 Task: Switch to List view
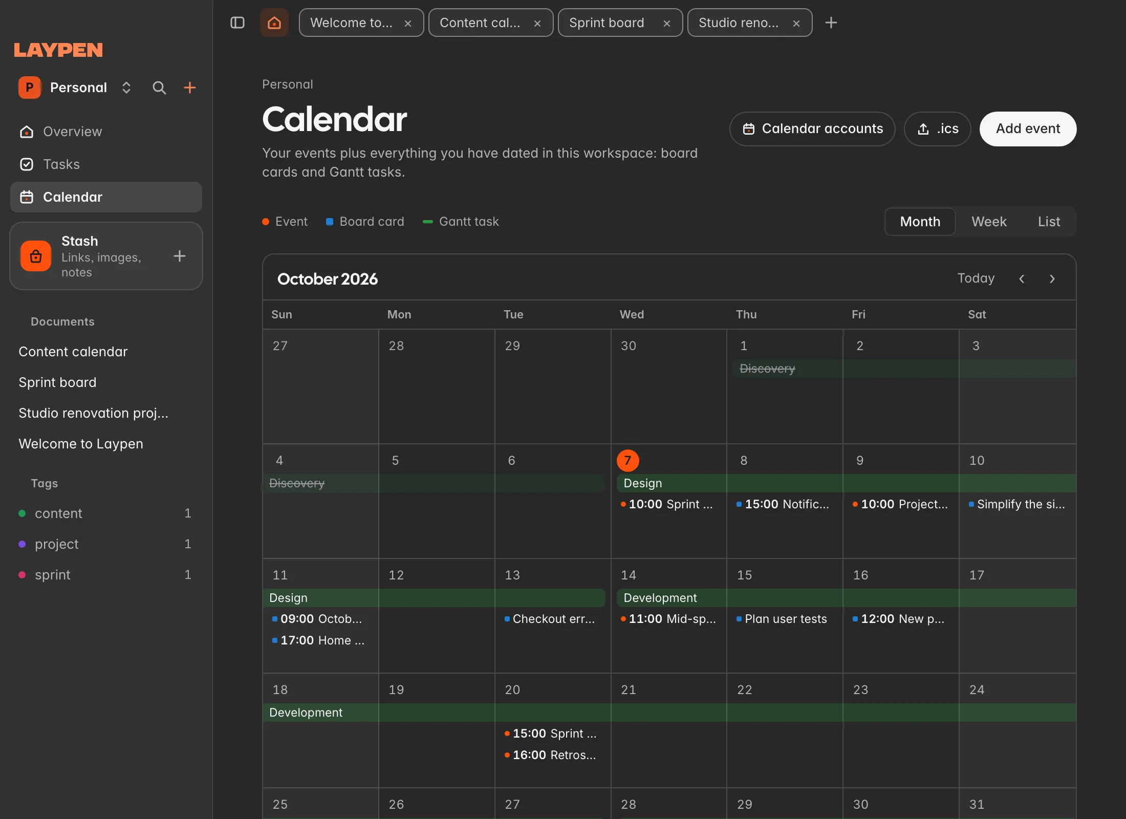[x=1049, y=222]
